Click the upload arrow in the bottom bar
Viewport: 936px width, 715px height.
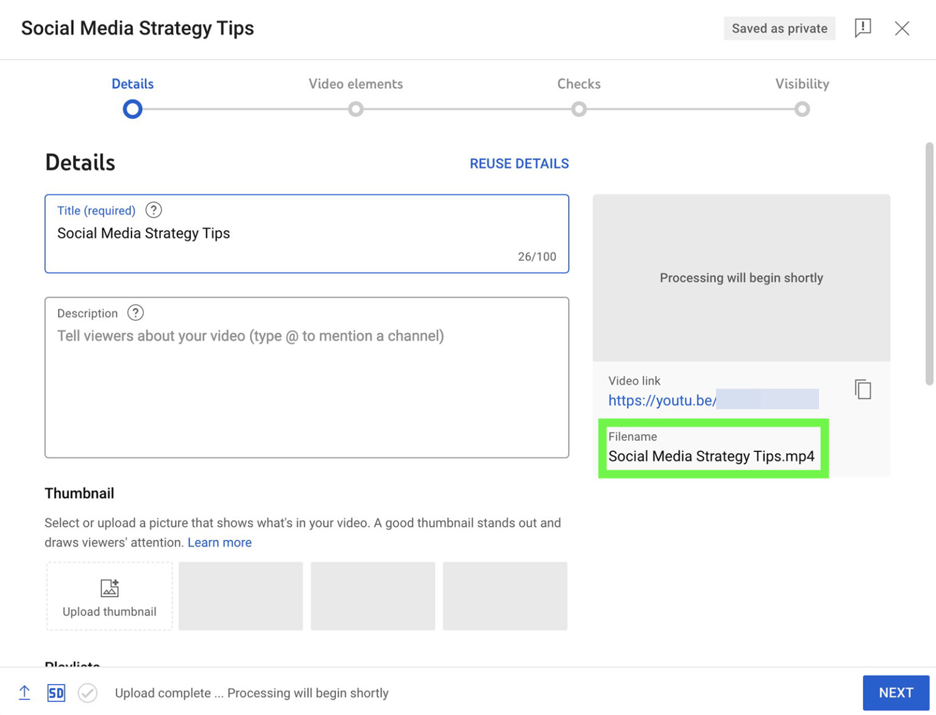(24, 693)
